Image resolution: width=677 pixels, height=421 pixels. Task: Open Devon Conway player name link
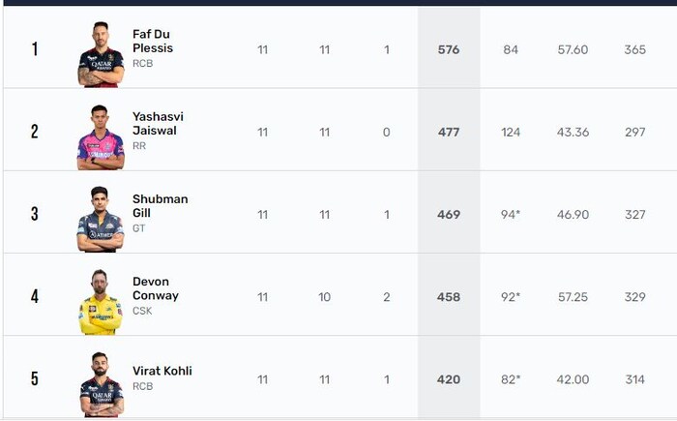click(x=156, y=288)
